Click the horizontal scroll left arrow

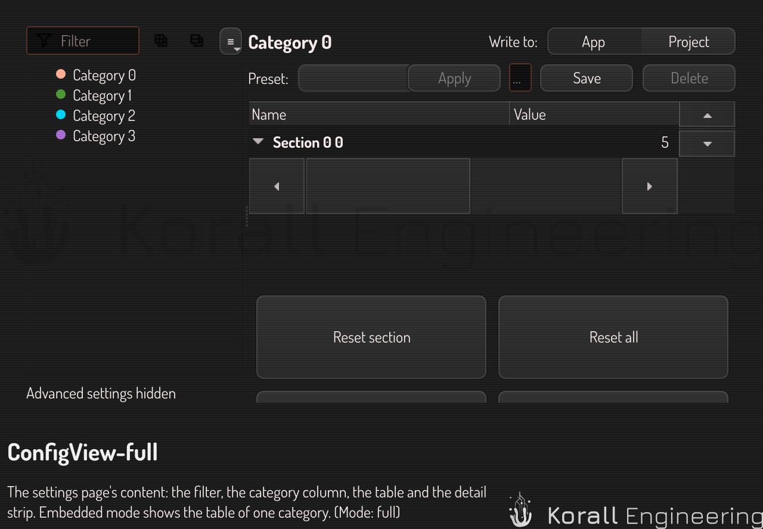point(277,186)
